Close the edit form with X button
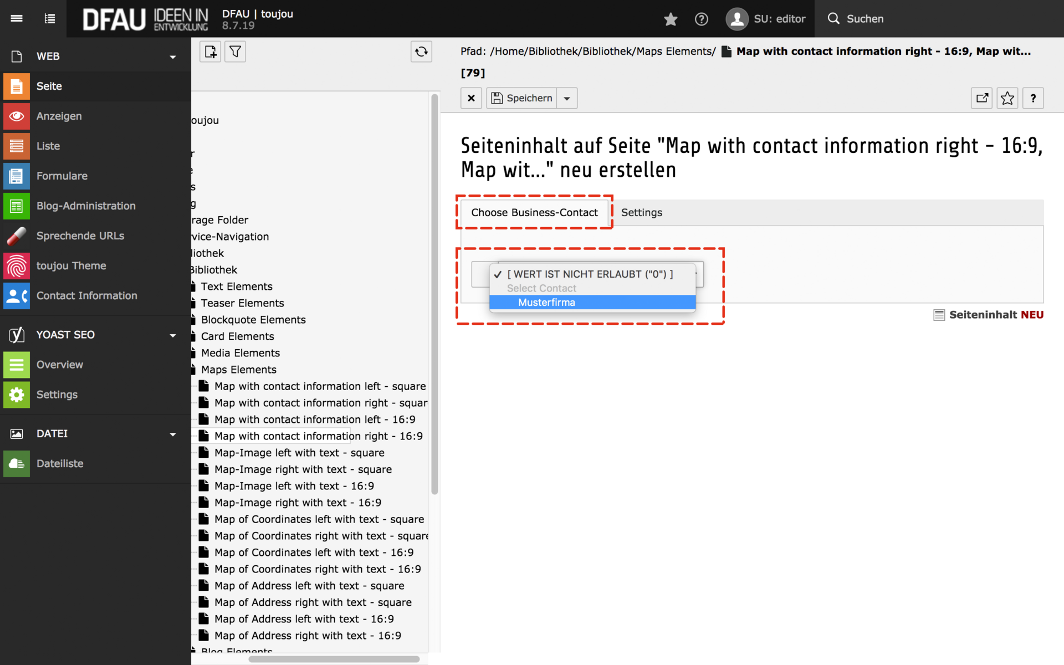The width and height of the screenshot is (1064, 665). 471,99
